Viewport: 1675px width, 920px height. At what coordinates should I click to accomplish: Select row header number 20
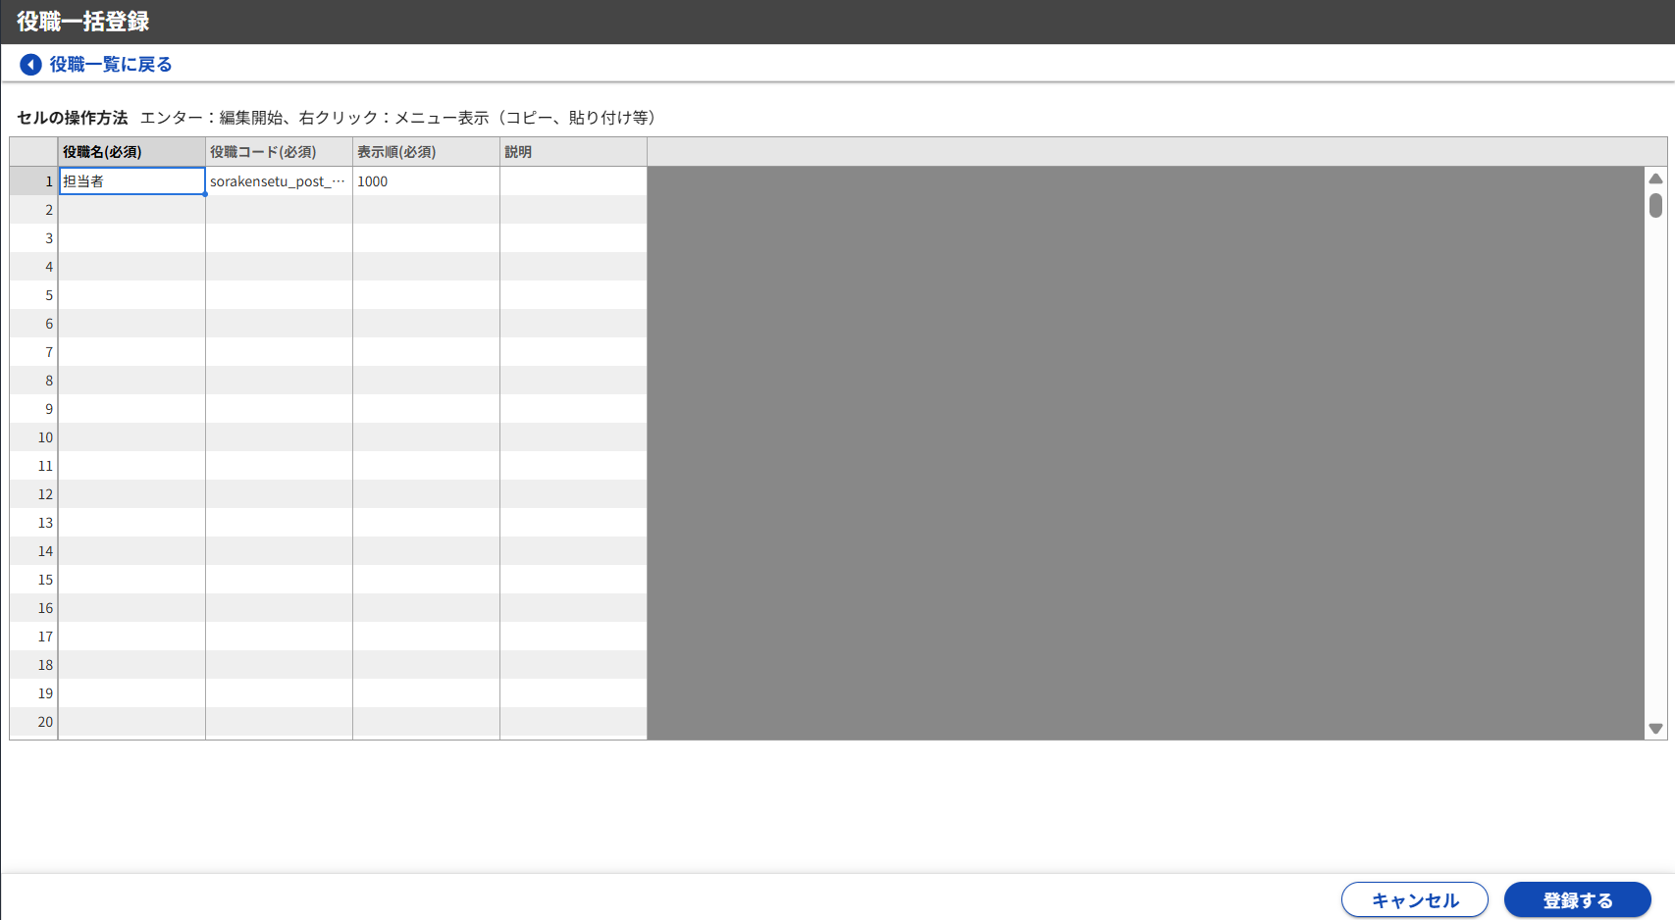tap(34, 722)
